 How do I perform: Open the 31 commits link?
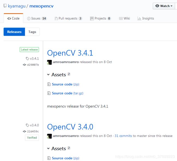point(123,136)
